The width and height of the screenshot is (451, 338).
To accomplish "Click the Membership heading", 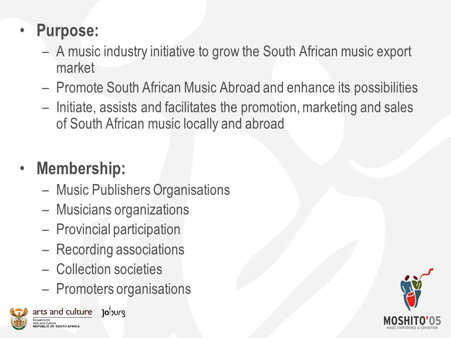I will tap(81, 168).
